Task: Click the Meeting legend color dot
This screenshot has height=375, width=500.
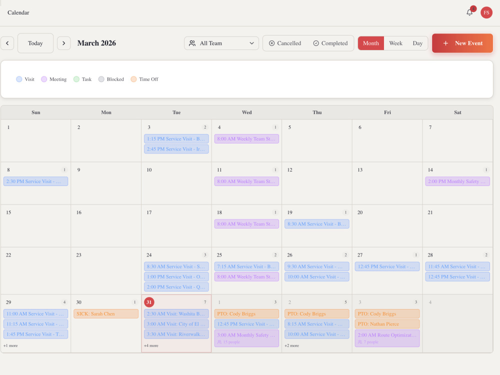Action: pos(44,79)
